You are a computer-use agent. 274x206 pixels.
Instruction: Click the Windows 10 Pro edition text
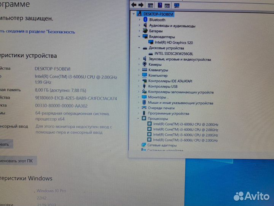[x=51, y=191]
